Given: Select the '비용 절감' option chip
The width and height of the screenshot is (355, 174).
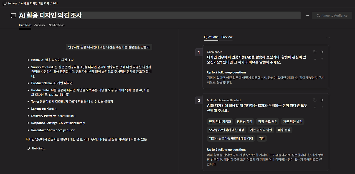Looking at the screenshot, I should tap(284, 130).
